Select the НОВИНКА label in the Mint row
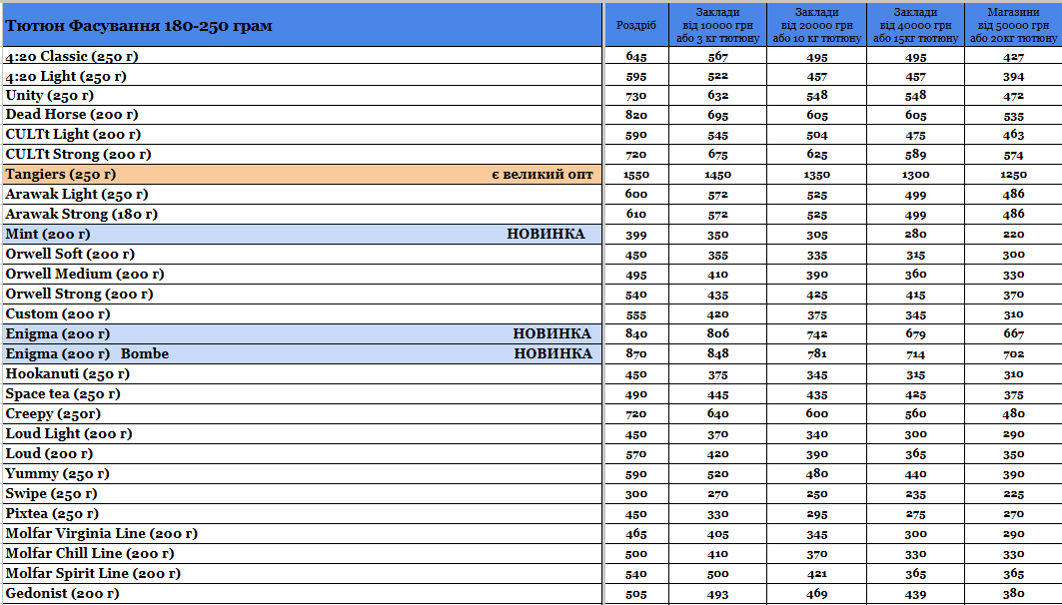1062x605 pixels. [545, 235]
